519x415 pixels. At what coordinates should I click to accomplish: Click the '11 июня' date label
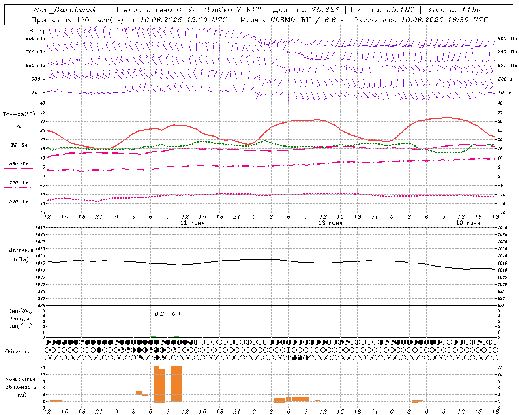coord(192,223)
